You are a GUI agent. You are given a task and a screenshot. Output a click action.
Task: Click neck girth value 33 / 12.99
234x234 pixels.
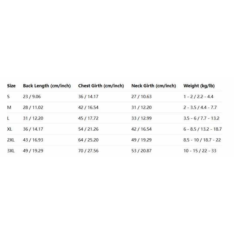141,118
